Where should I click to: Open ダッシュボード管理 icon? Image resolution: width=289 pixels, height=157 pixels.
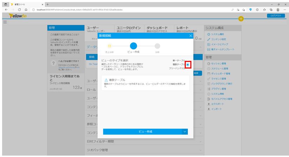[x=209, y=74]
